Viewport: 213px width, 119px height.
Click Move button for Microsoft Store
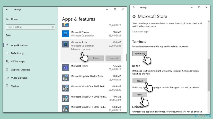click(x=96, y=58)
